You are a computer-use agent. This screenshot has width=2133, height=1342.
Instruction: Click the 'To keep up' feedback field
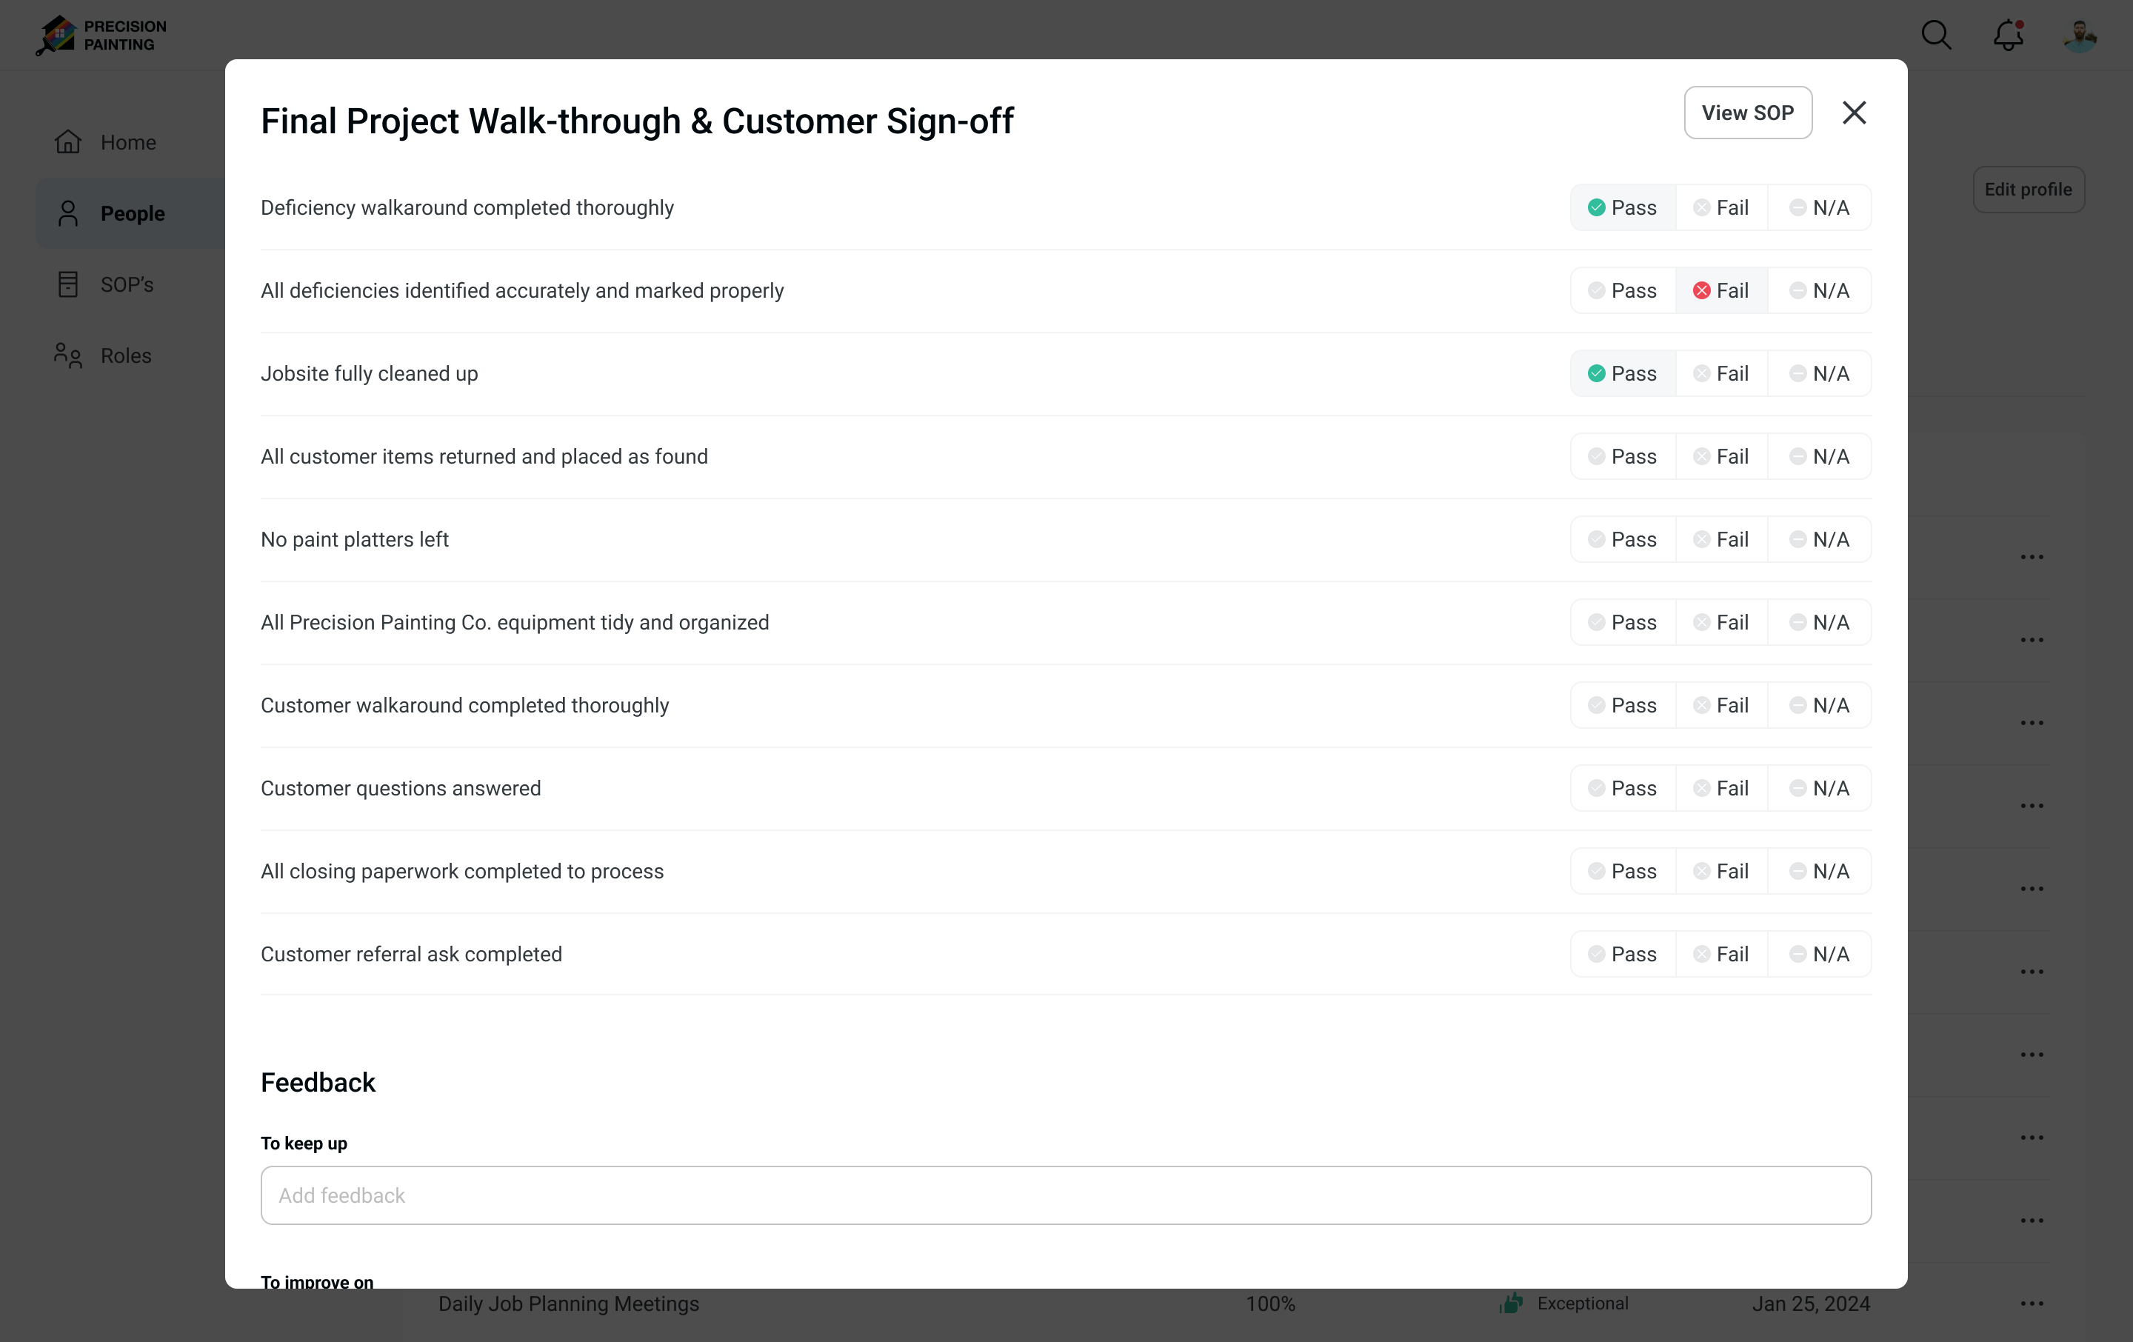[1066, 1195]
